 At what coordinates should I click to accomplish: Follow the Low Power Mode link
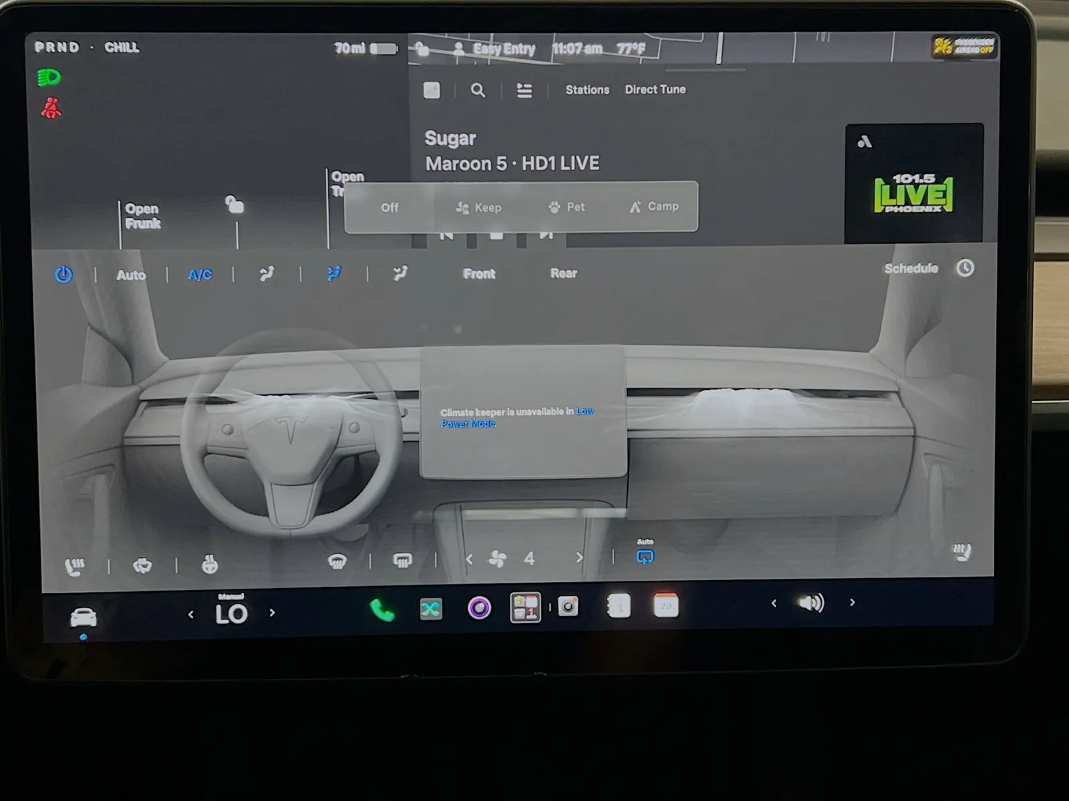click(517, 417)
